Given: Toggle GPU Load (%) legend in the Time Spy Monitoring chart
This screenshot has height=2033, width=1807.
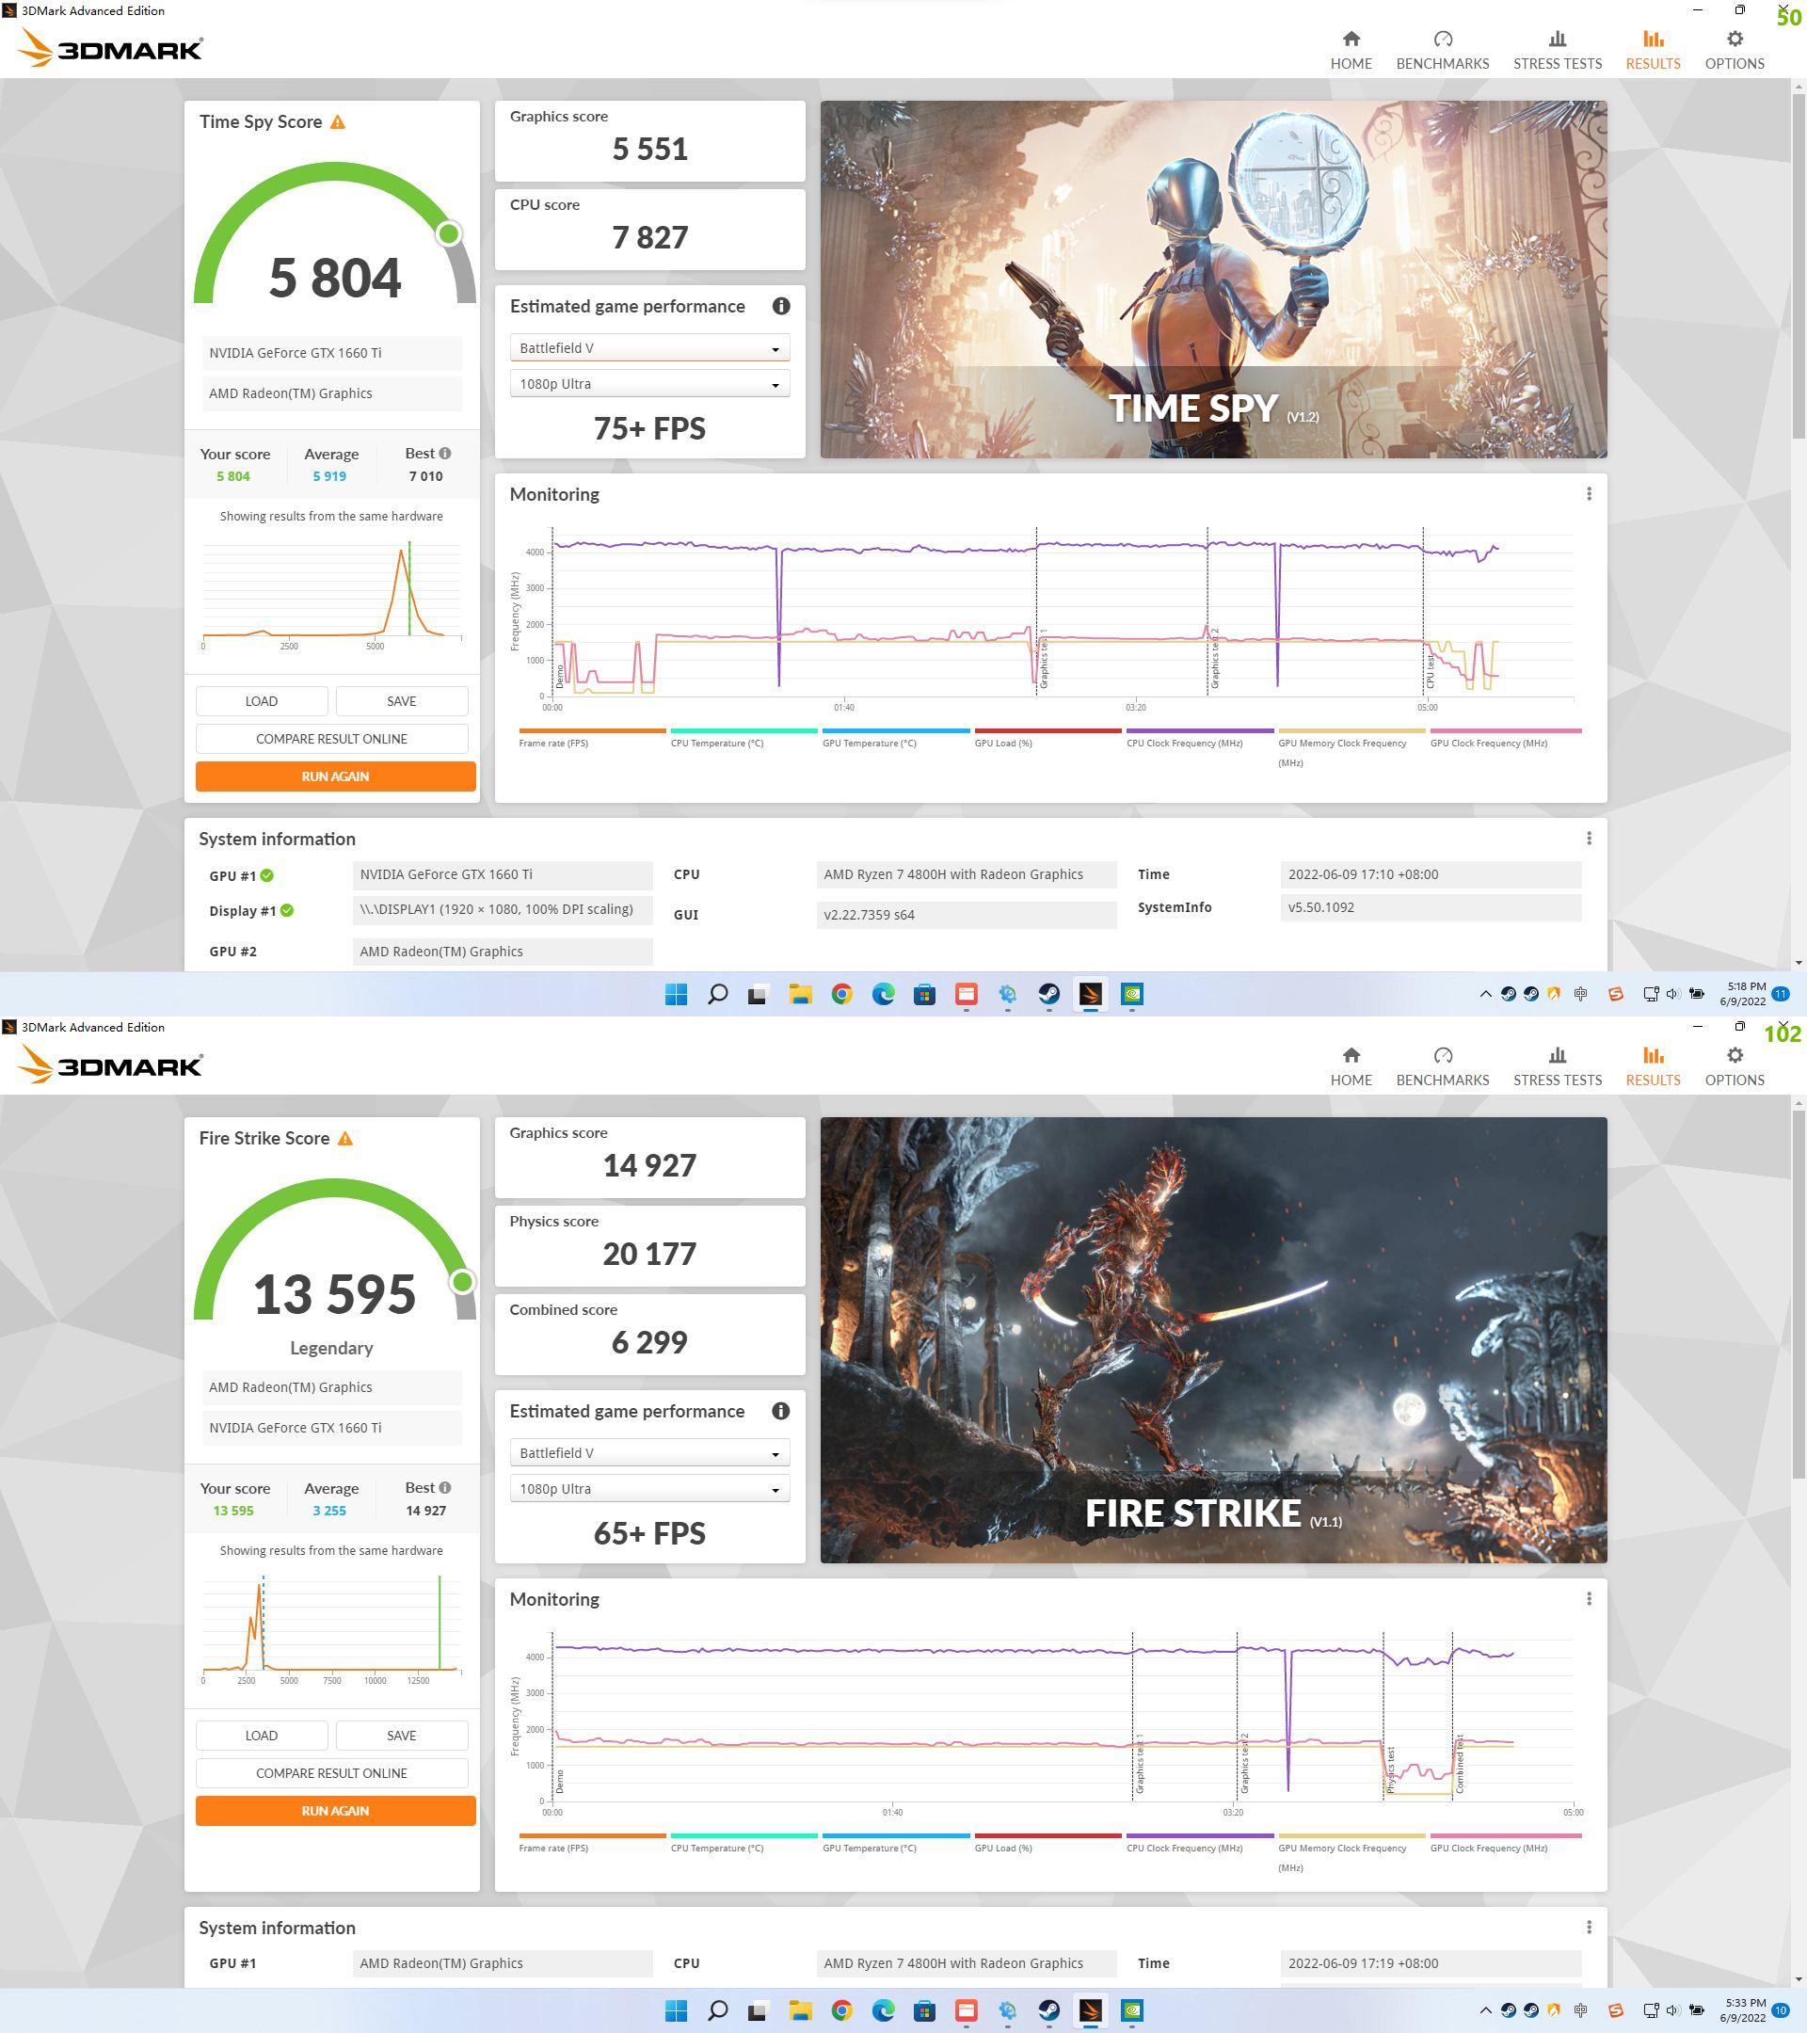Looking at the screenshot, I should pyautogui.click(x=1048, y=738).
